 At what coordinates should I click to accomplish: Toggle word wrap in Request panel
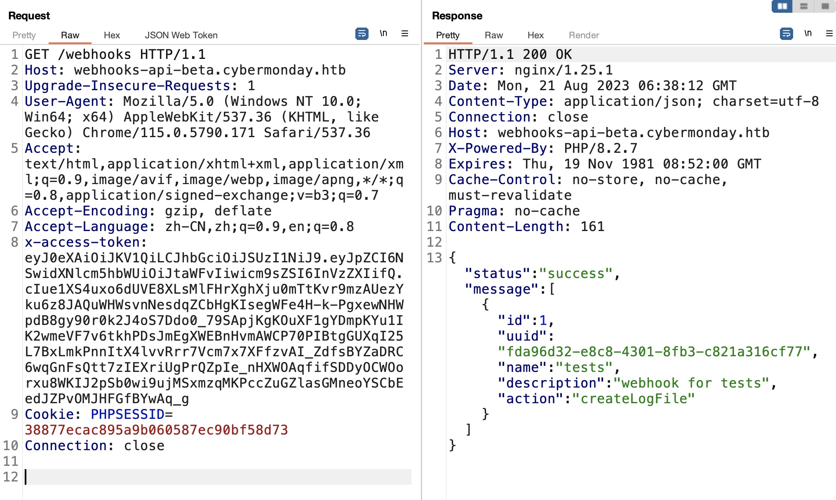[362, 33]
